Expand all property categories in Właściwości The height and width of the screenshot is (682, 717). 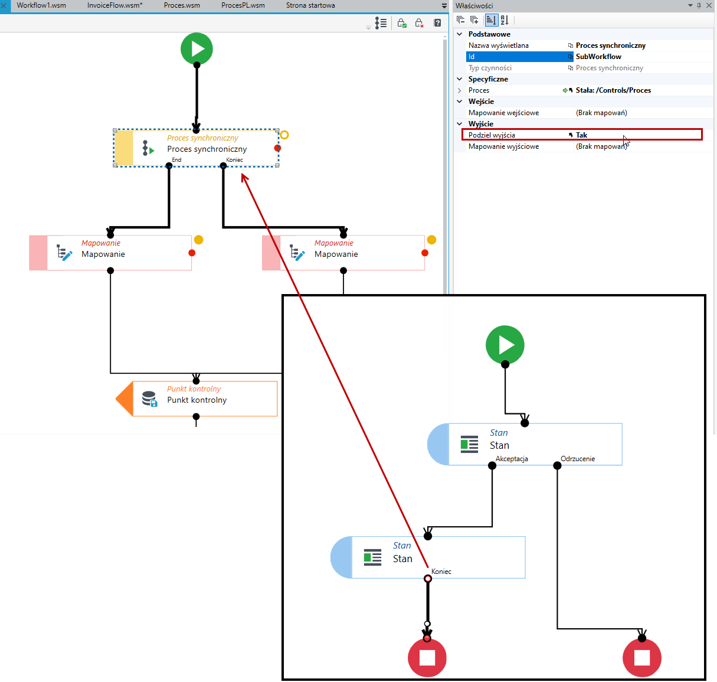point(474,20)
